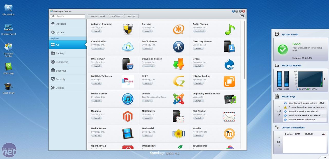Click the Audio Station music note icon
This screenshot has height=159, width=329.
coord(230,29)
